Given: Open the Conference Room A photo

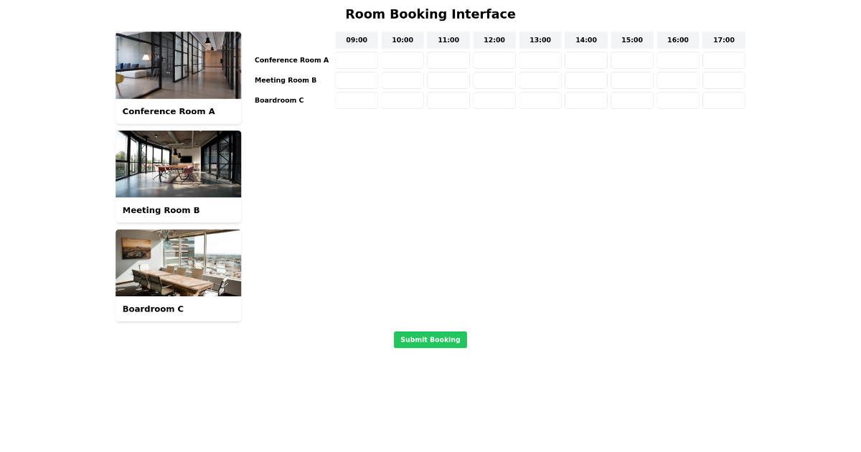Looking at the screenshot, I should (178, 65).
